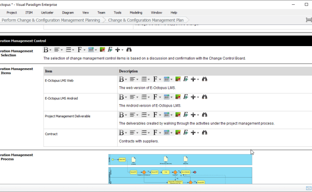Select the E-Octopus LMS Android item cell
The width and height of the screenshot is (312, 192).
(x=80, y=102)
